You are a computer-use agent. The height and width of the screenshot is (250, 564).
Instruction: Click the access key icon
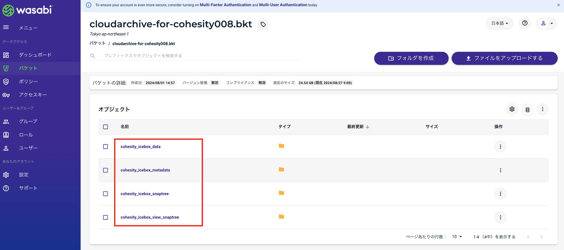[6, 95]
